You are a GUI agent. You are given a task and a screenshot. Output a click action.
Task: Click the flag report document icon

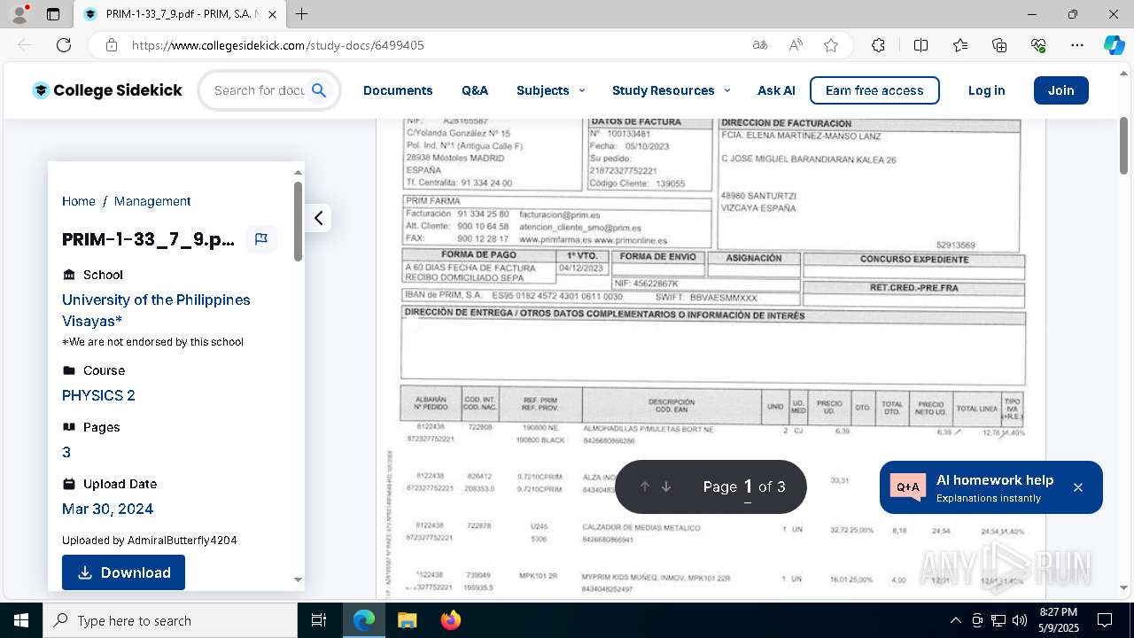coord(261,239)
